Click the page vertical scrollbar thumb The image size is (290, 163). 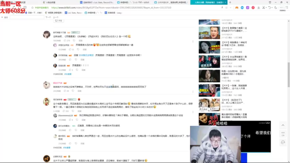pos(289,75)
